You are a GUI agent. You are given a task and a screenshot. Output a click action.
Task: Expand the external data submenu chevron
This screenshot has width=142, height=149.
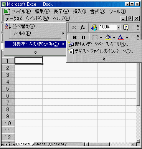point(104,59)
